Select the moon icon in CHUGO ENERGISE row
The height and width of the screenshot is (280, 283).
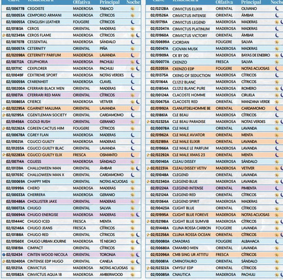tap(138, 215)
